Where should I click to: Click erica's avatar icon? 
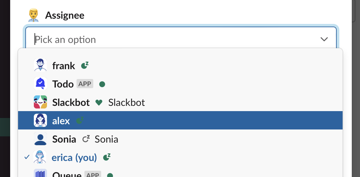click(x=40, y=157)
